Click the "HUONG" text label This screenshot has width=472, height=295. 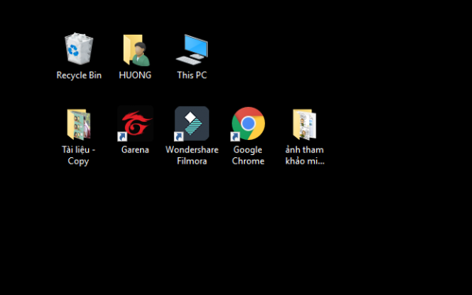[x=135, y=75]
